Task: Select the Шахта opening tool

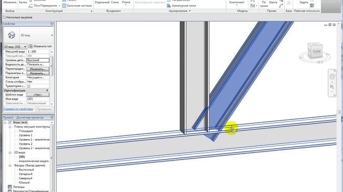Action: [273, 2]
